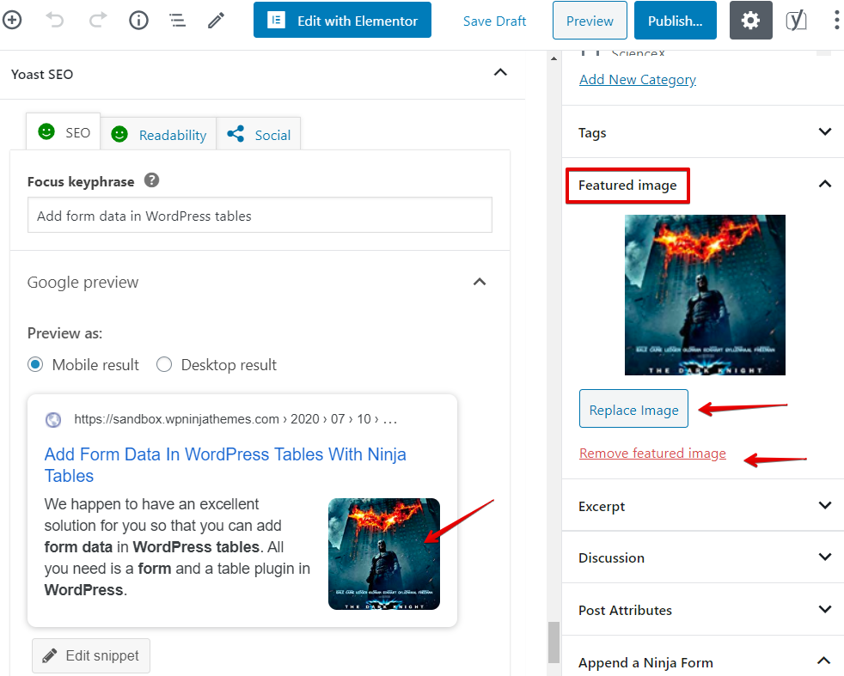This screenshot has height=676, width=844.
Task: Click the Replace Image button
Action: click(x=633, y=409)
